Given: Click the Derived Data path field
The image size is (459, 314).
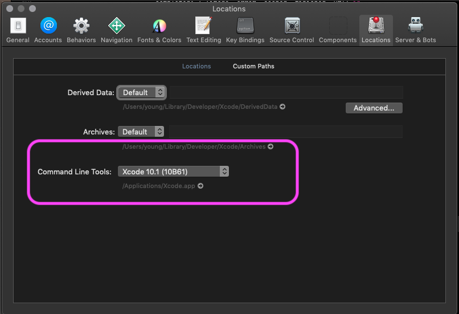Looking at the screenshot, I should click(286, 92).
